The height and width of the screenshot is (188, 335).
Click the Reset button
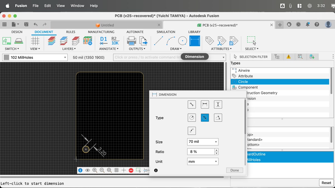click(x=326, y=183)
